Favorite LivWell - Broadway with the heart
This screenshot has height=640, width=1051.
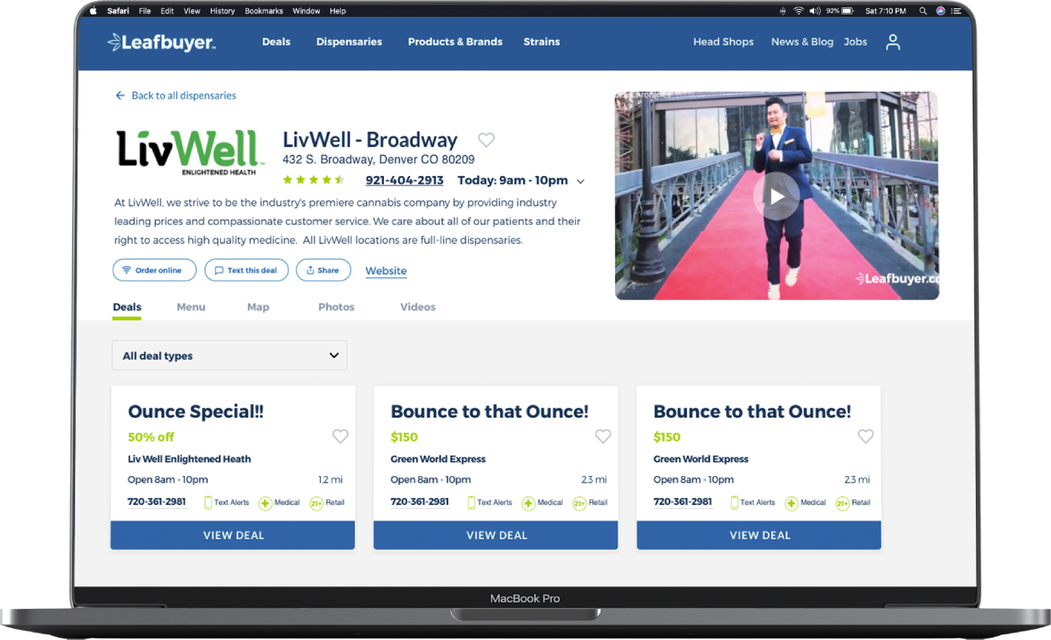486,140
